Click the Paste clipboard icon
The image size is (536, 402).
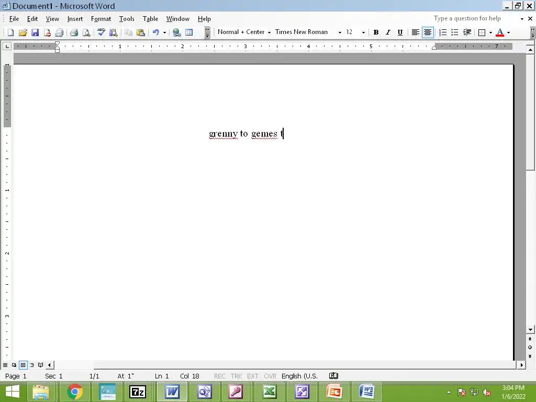click(x=140, y=32)
